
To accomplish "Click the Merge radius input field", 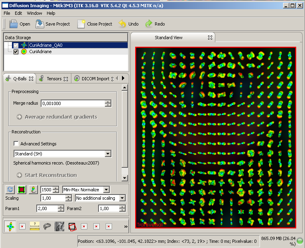I will 73,103.
